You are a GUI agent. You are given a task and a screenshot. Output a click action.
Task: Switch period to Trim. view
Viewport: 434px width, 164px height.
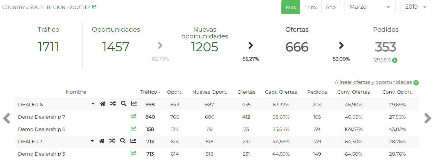(x=311, y=7)
